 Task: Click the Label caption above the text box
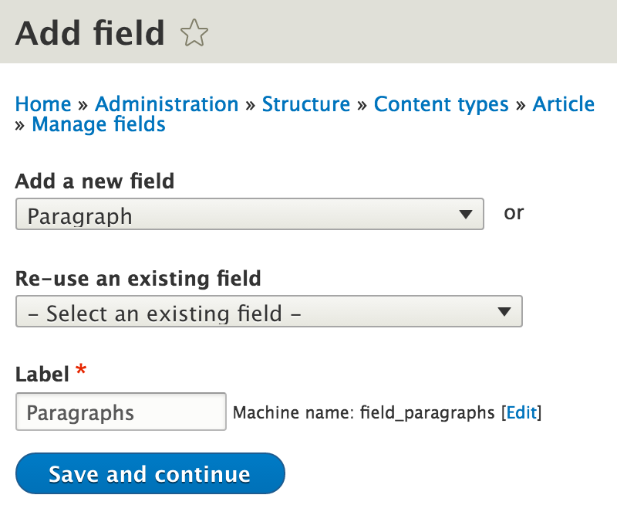click(x=42, y=375)
